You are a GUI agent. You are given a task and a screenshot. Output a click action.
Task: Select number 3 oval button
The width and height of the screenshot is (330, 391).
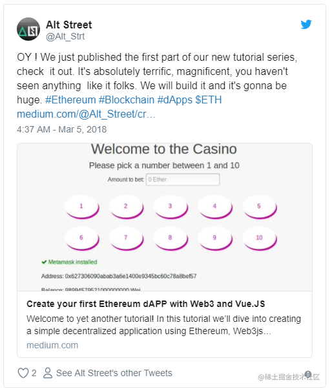[170, 206]
